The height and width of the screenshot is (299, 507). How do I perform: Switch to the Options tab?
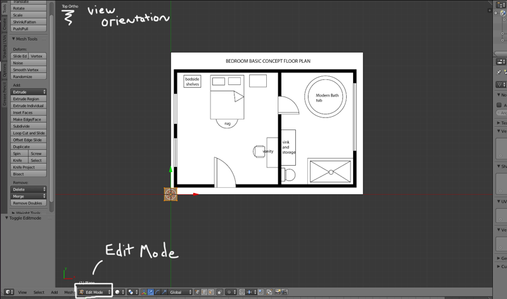click(x=4, y=70)
